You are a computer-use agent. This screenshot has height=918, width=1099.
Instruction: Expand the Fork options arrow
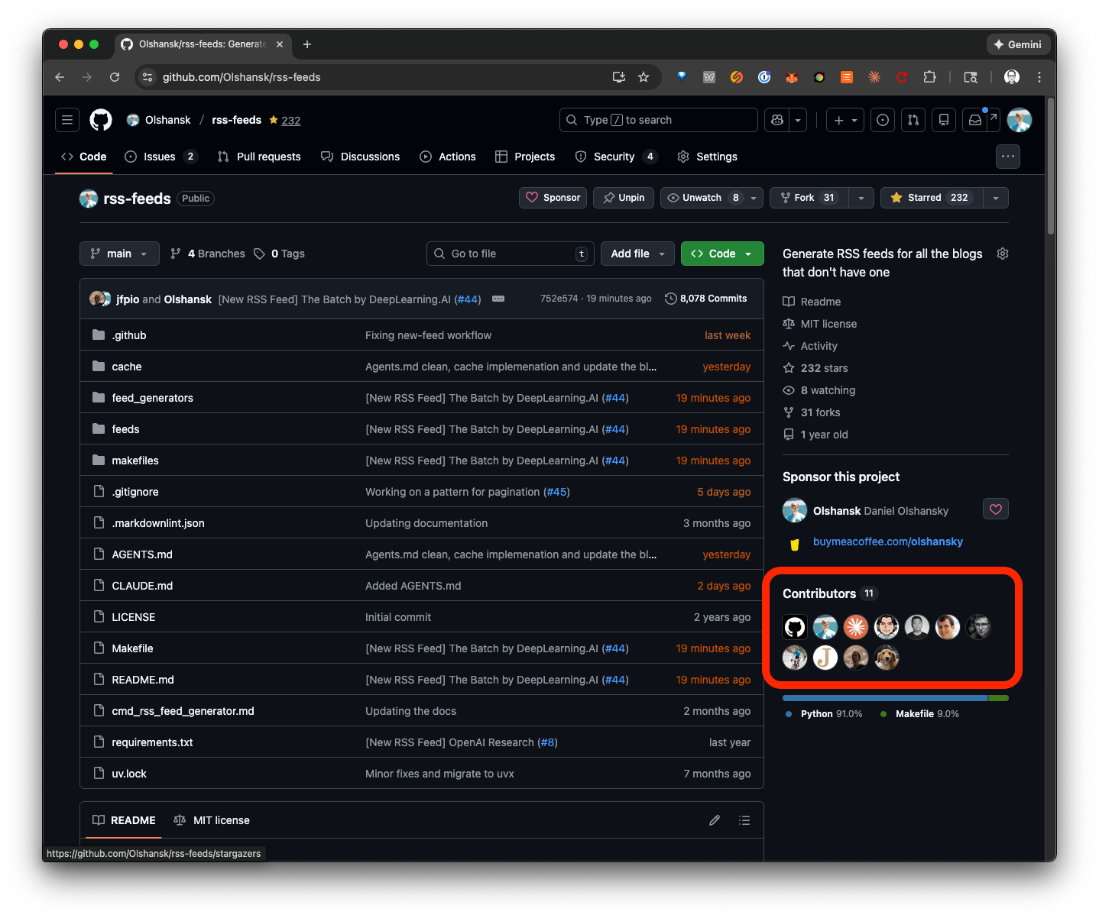click(861, 197)
